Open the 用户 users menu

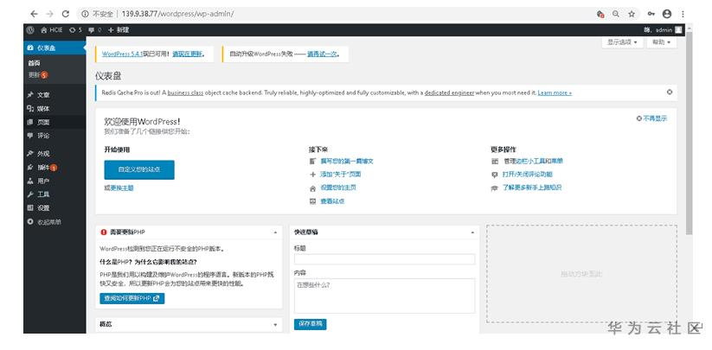pyautogui.click(x=55, y=181)
